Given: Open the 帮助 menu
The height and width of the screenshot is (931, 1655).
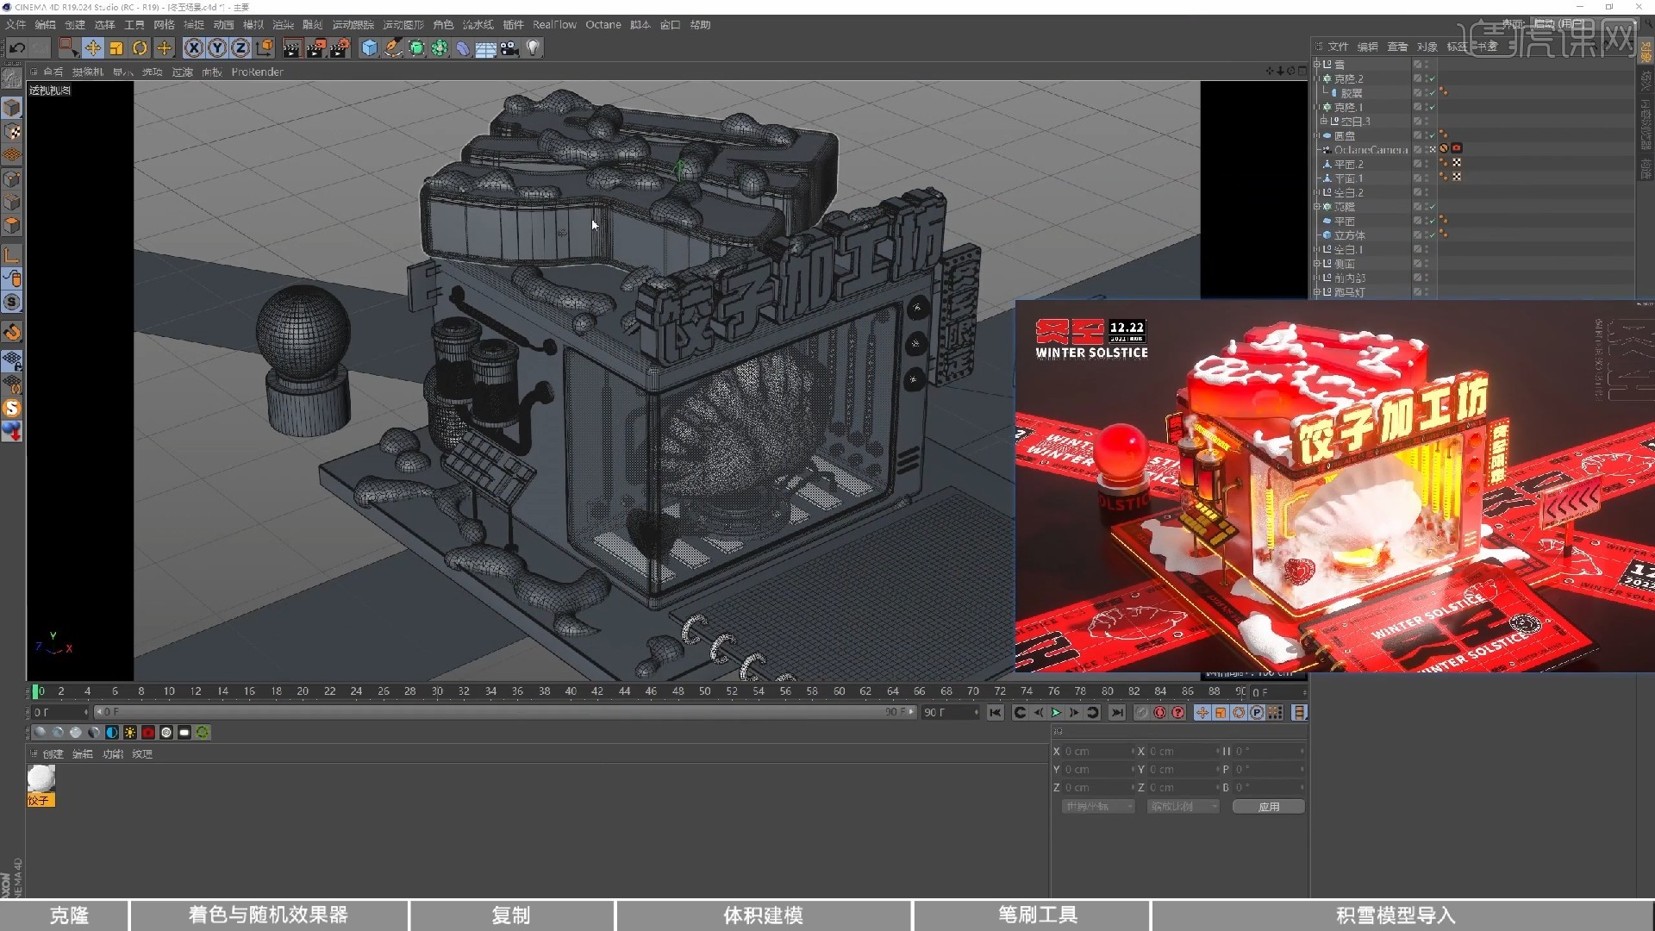Looking at the screenshot, I should 700,25.
